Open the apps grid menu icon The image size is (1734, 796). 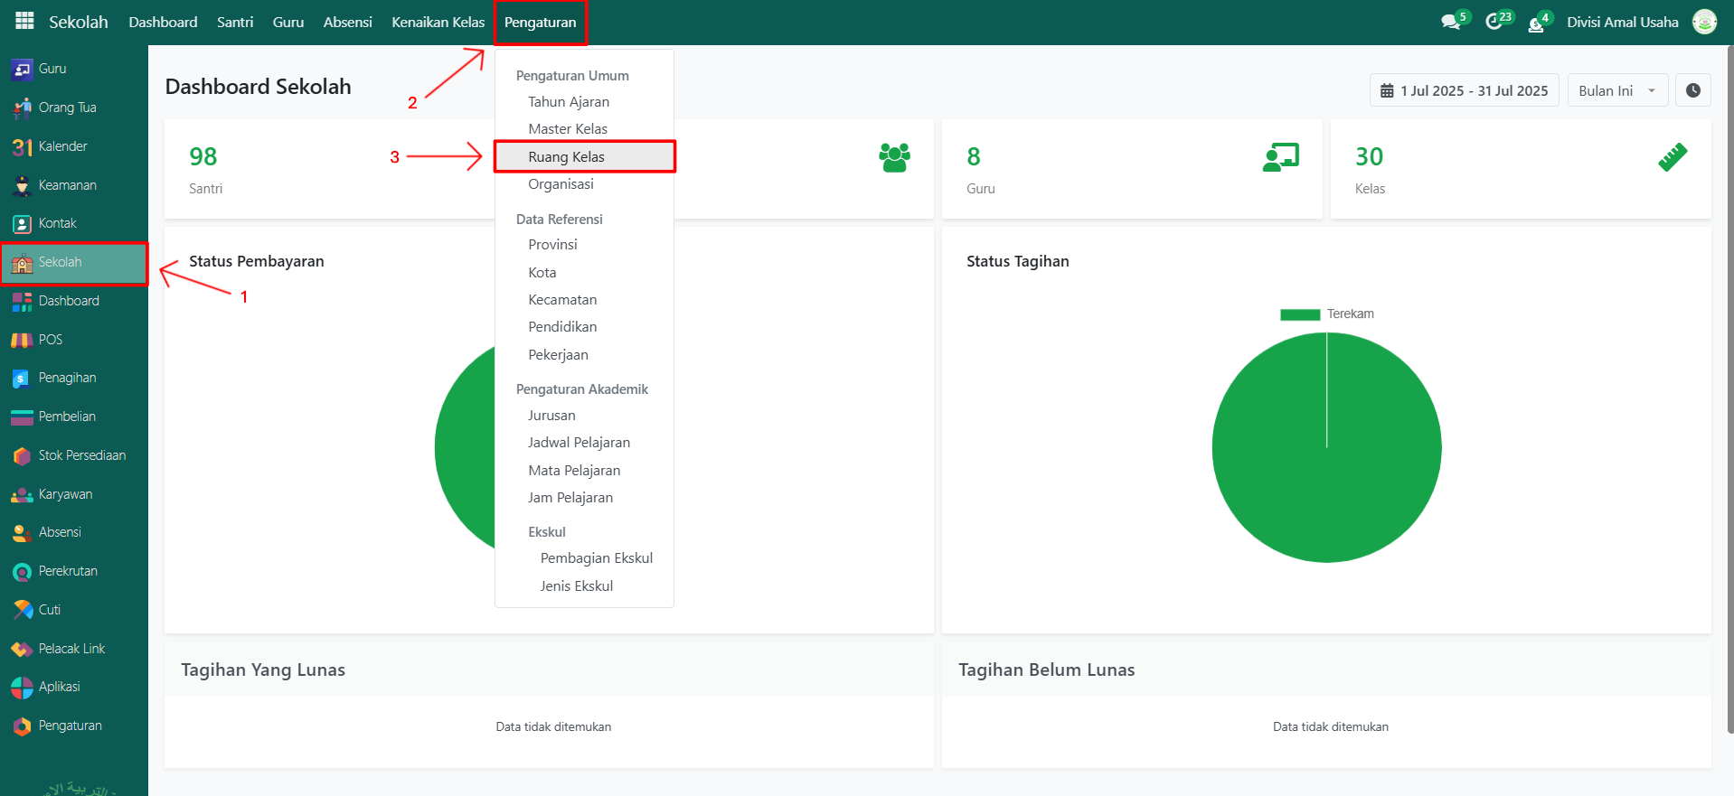[24, 22]
